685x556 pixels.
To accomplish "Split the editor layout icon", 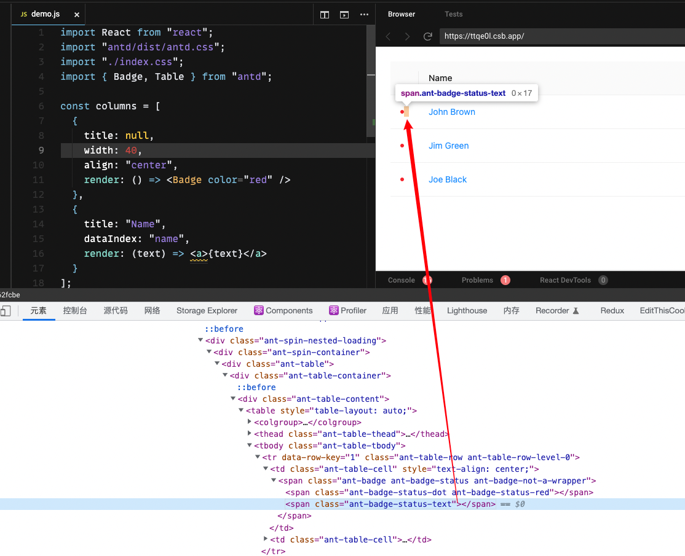I will tap(325, 15).
